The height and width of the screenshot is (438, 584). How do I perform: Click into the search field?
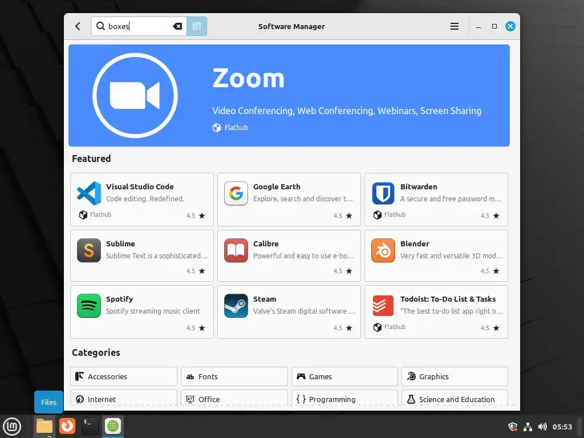coord(139,26)
